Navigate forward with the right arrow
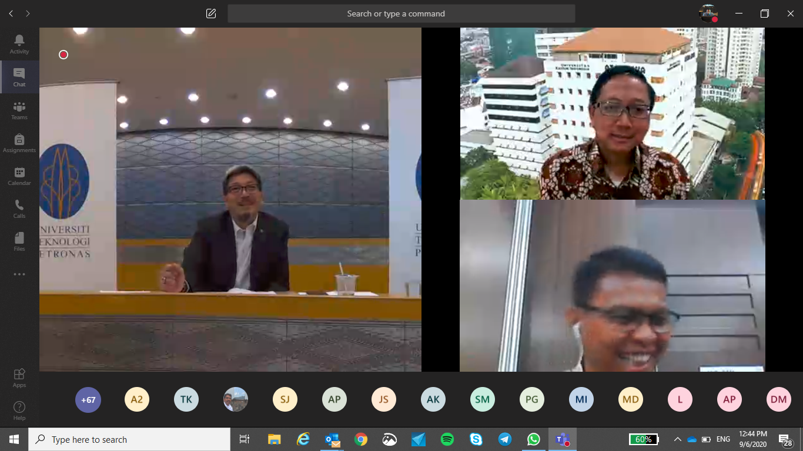This screenshot has height=451, width=803. point(27,13)
